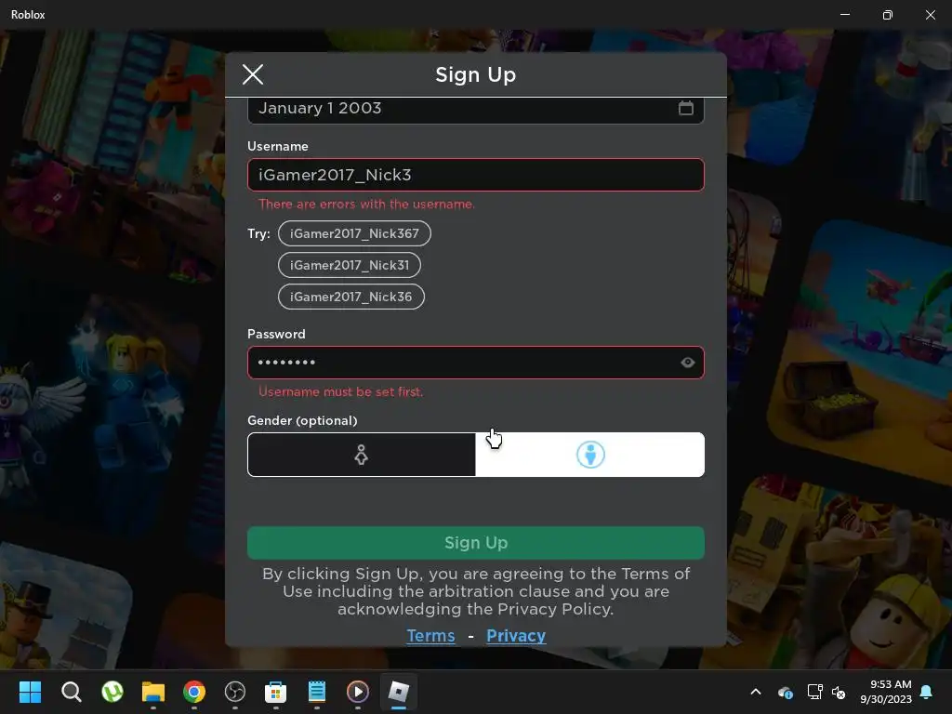Click the cloud sync tray icon
Viewport: 952px width, 714px height.
pyautogui.click(x=785, y=692)
